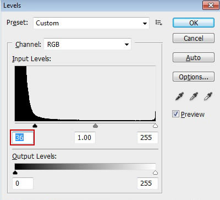Click the Cancel button
Screen dimensions: 220x200
coord(194,38)
